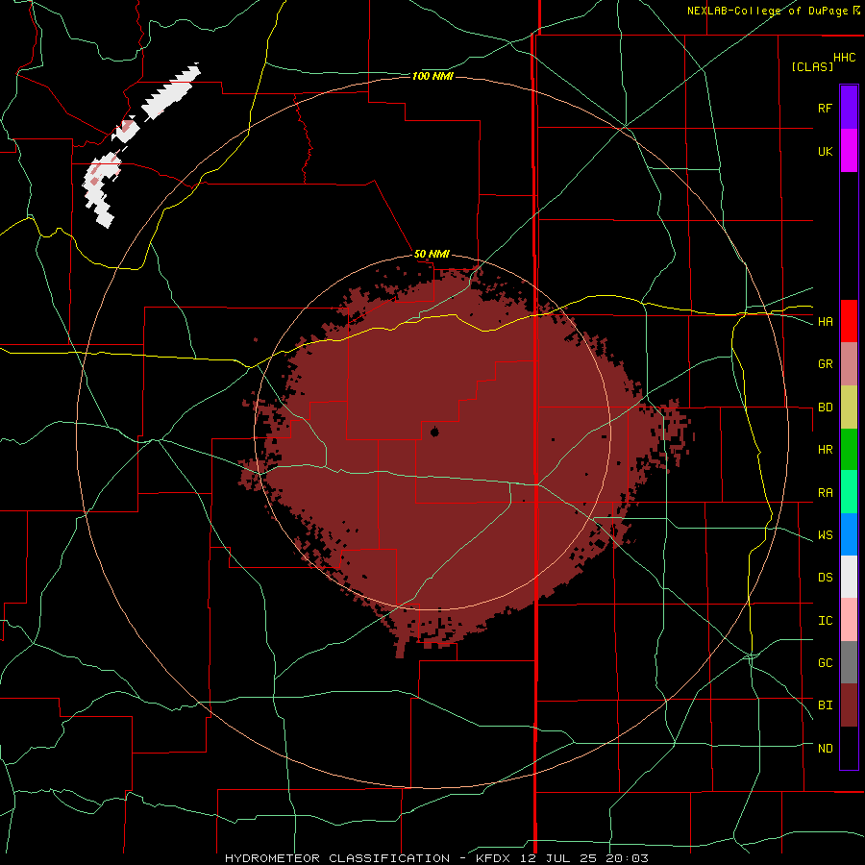The width and height of the screenshot is (865, 865).
Task: Click the black radar site dot at center
Action: [x=434, y=432]
